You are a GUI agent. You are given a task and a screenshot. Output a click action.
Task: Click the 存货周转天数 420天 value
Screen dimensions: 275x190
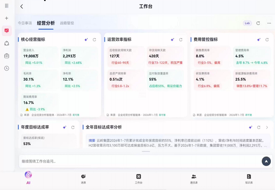tap(154, 56)
